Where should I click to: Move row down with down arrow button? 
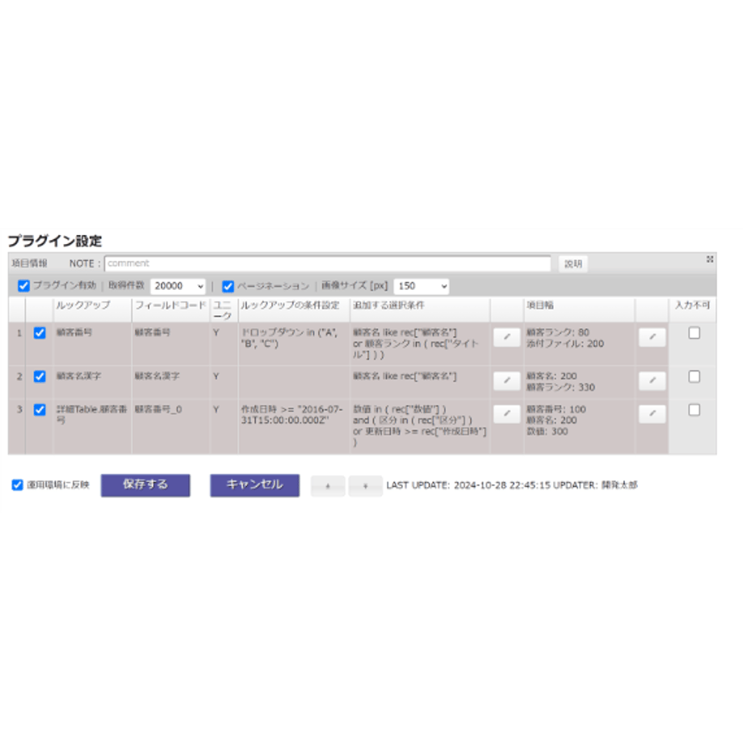tap(365, 485)
